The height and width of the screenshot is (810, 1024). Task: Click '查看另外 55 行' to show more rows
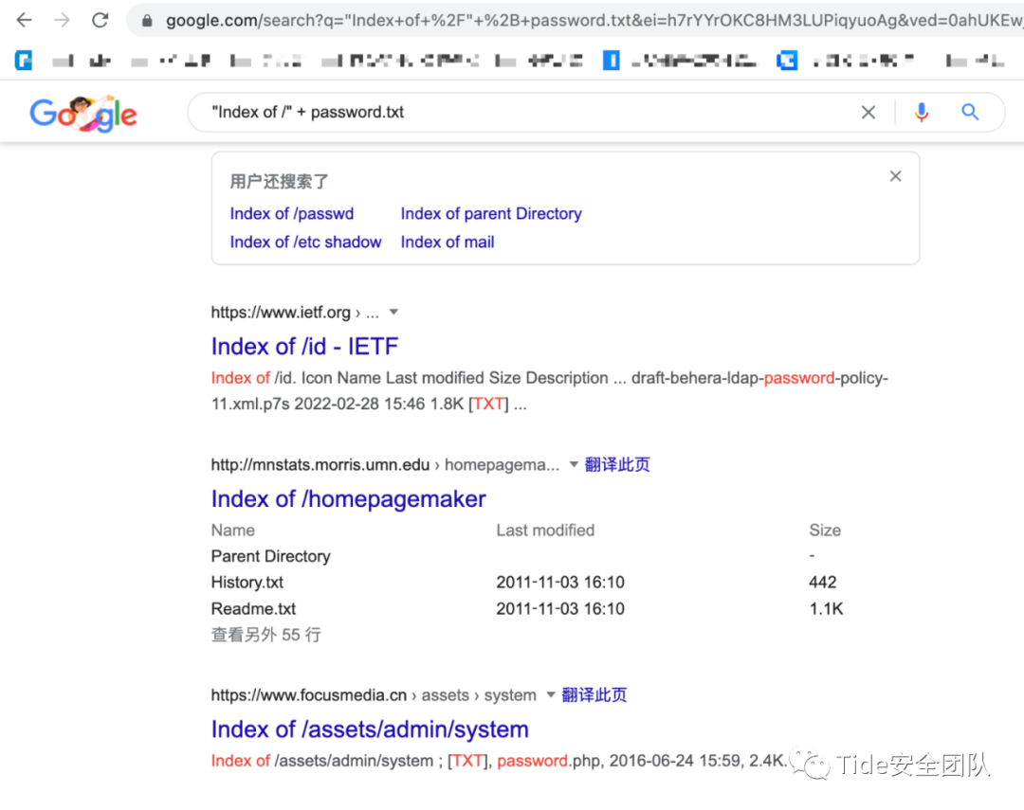tap(265, 634)
